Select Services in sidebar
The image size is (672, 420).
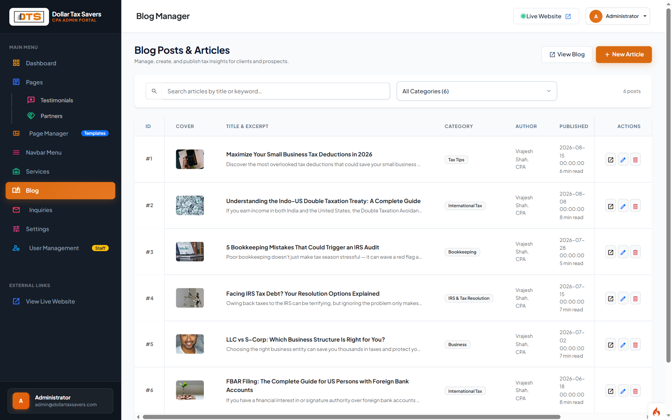[60, 171]
